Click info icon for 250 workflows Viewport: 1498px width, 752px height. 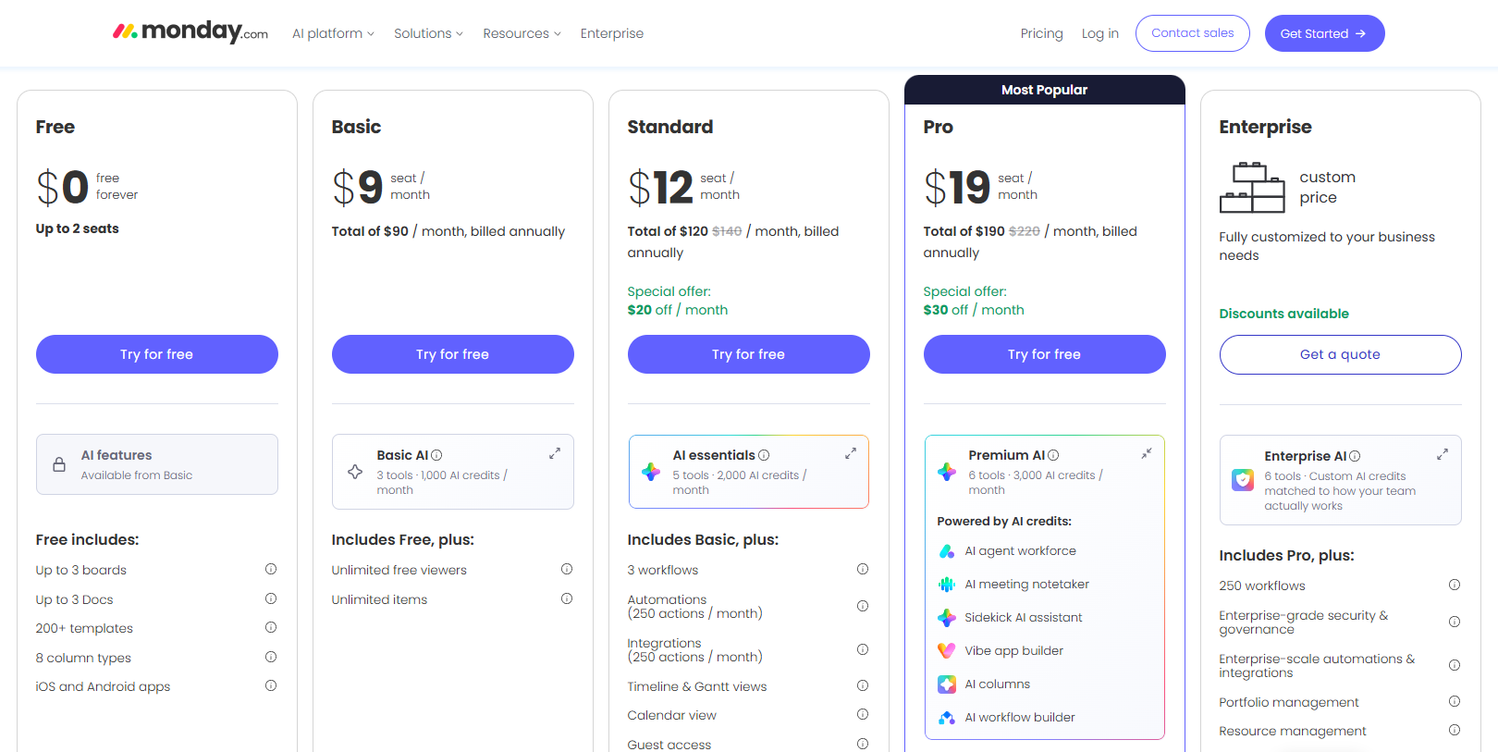[1455, 585]
